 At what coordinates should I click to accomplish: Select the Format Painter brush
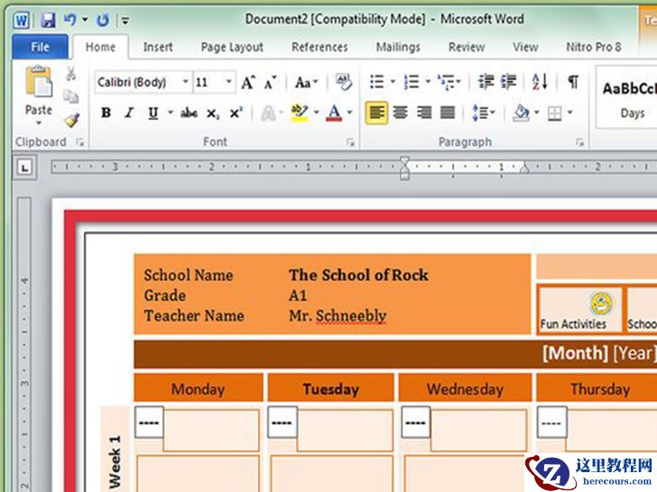pyautogui.click(x=71, y=120)
